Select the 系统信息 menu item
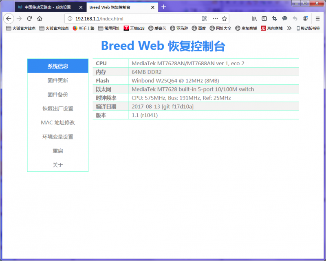The image size is (326, 261). pos(58,66)
